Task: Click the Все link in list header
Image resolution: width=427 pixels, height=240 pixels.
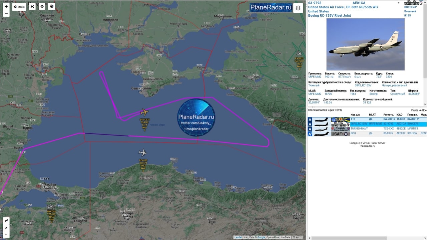Action: (424, 110)
